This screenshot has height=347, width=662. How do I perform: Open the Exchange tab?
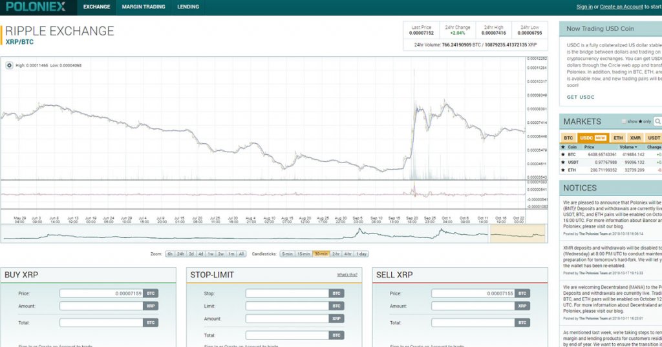96,6
